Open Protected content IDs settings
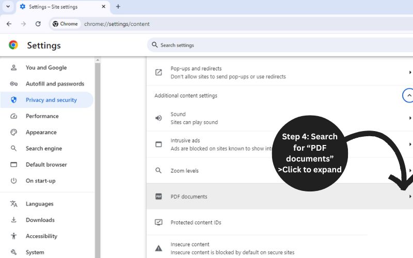The height and width of the screenshot is (258, 413). click(280, 222)
